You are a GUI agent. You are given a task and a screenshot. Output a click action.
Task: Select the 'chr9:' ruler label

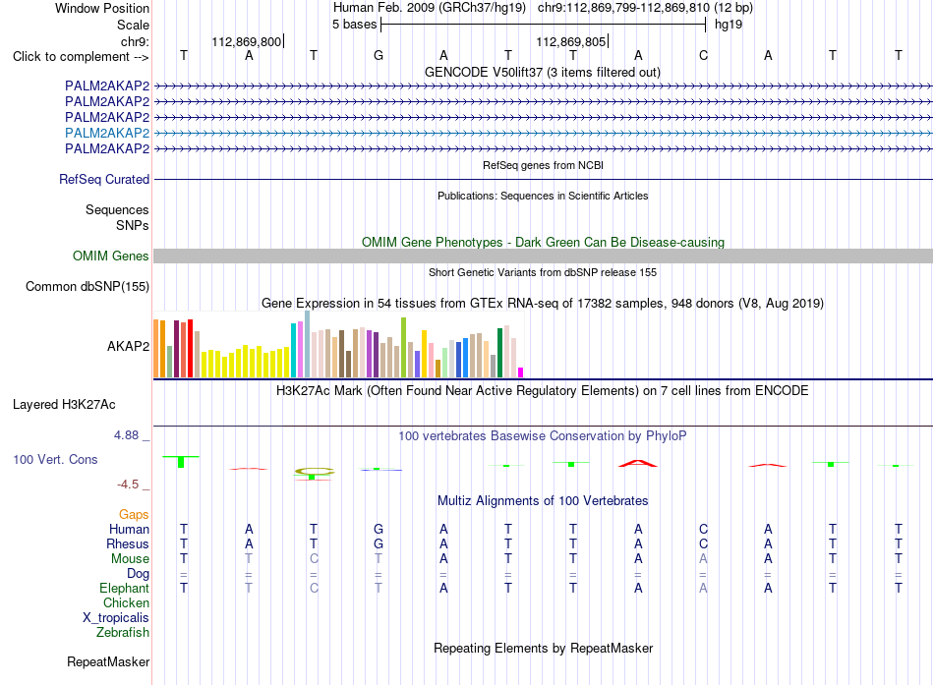pyautogui.click(x=135, y=41)
